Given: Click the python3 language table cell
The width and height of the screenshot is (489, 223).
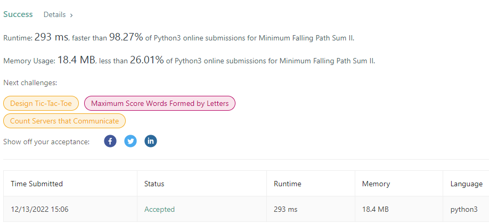Looking at the screenshot, I should coord(464,209).
